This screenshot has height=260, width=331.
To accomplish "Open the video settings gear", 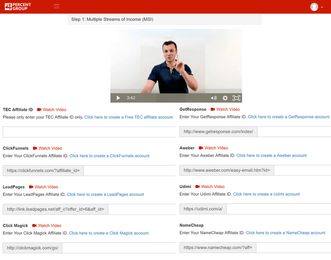I will tap(225, 98).
